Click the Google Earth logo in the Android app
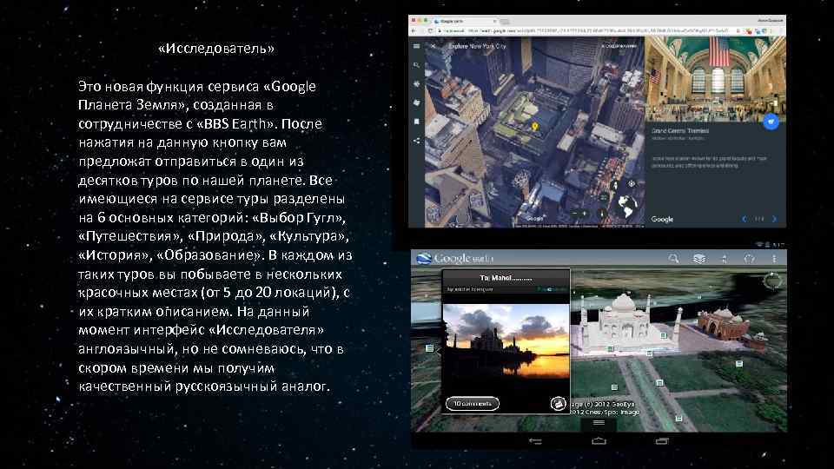834x469 pixels. 455,259
